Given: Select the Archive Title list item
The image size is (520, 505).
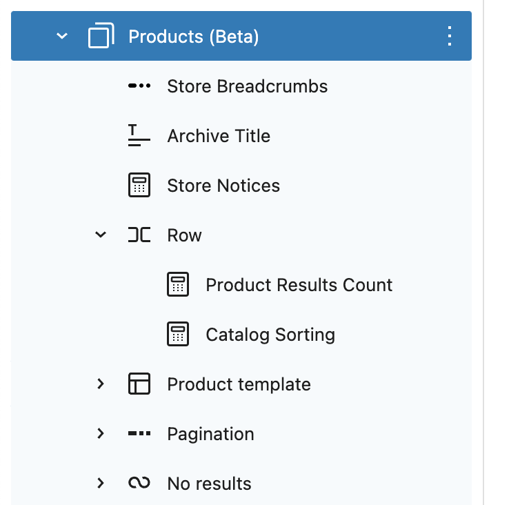Looking at the screenshot, I should (241, 135).
